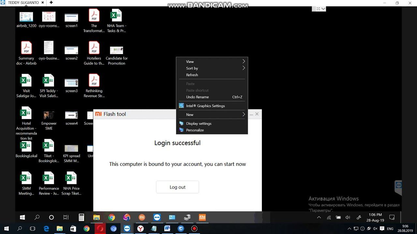The width and height of the screenshot is (417, 234).
Task: Open SPJ Teddy Visit Salati... spreadsheet
Action: coord(49,86)
